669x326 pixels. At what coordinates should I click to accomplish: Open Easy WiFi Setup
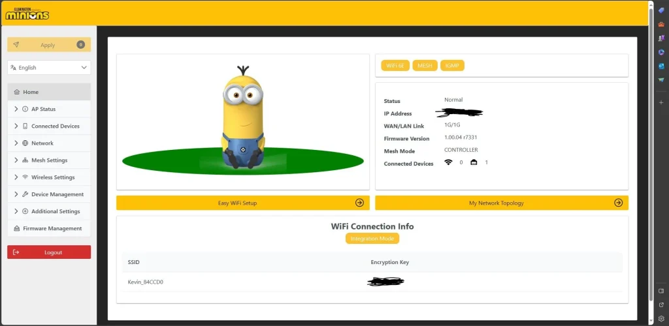pos(243,203)
